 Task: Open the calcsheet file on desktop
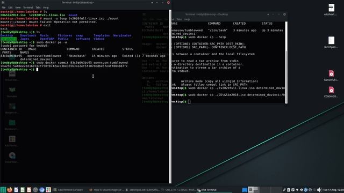[x=331, y=10]
